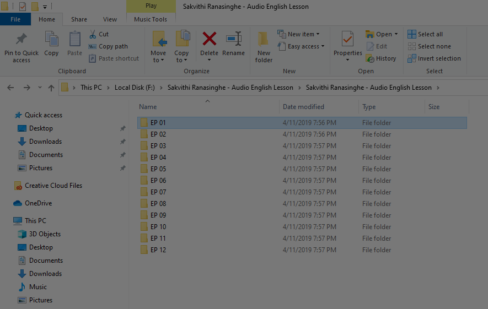
Task: Open pinned Downloads under Quick access
Action: pyautogui.click(x=40, y=142)
